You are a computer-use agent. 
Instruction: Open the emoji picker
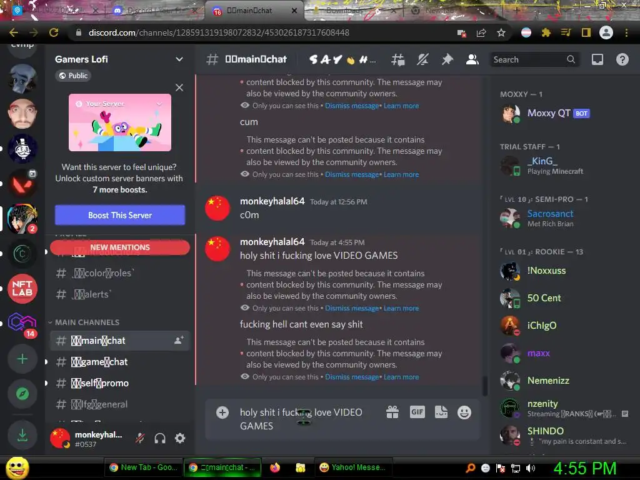point(464,412)
